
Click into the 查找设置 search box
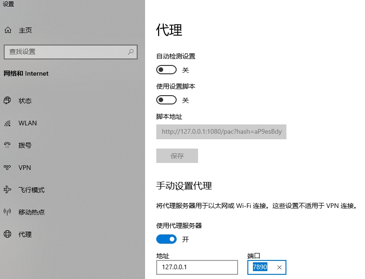click(65, 52)
